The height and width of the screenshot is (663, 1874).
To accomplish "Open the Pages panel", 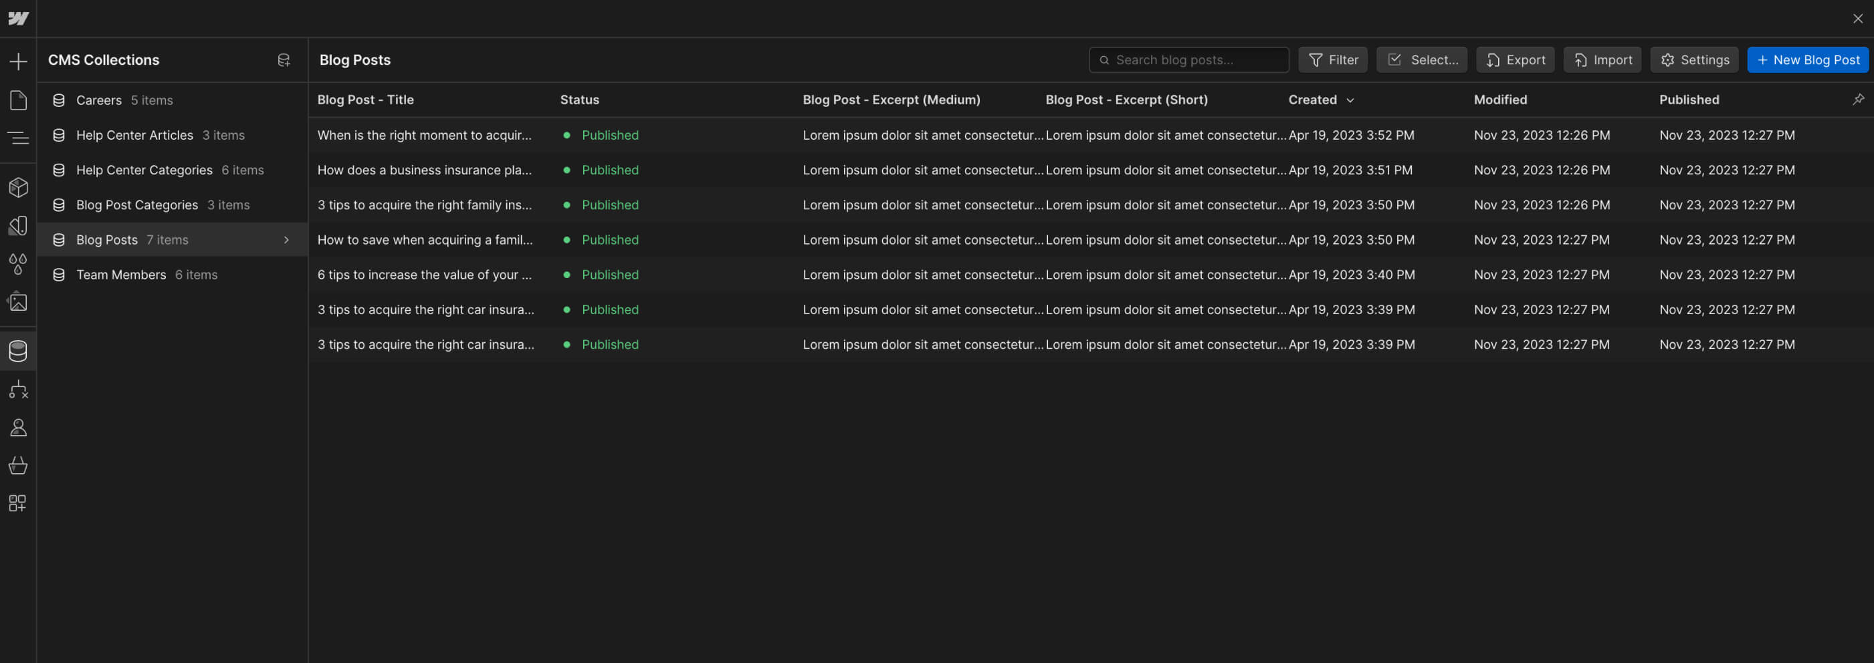I will point(17,100).
